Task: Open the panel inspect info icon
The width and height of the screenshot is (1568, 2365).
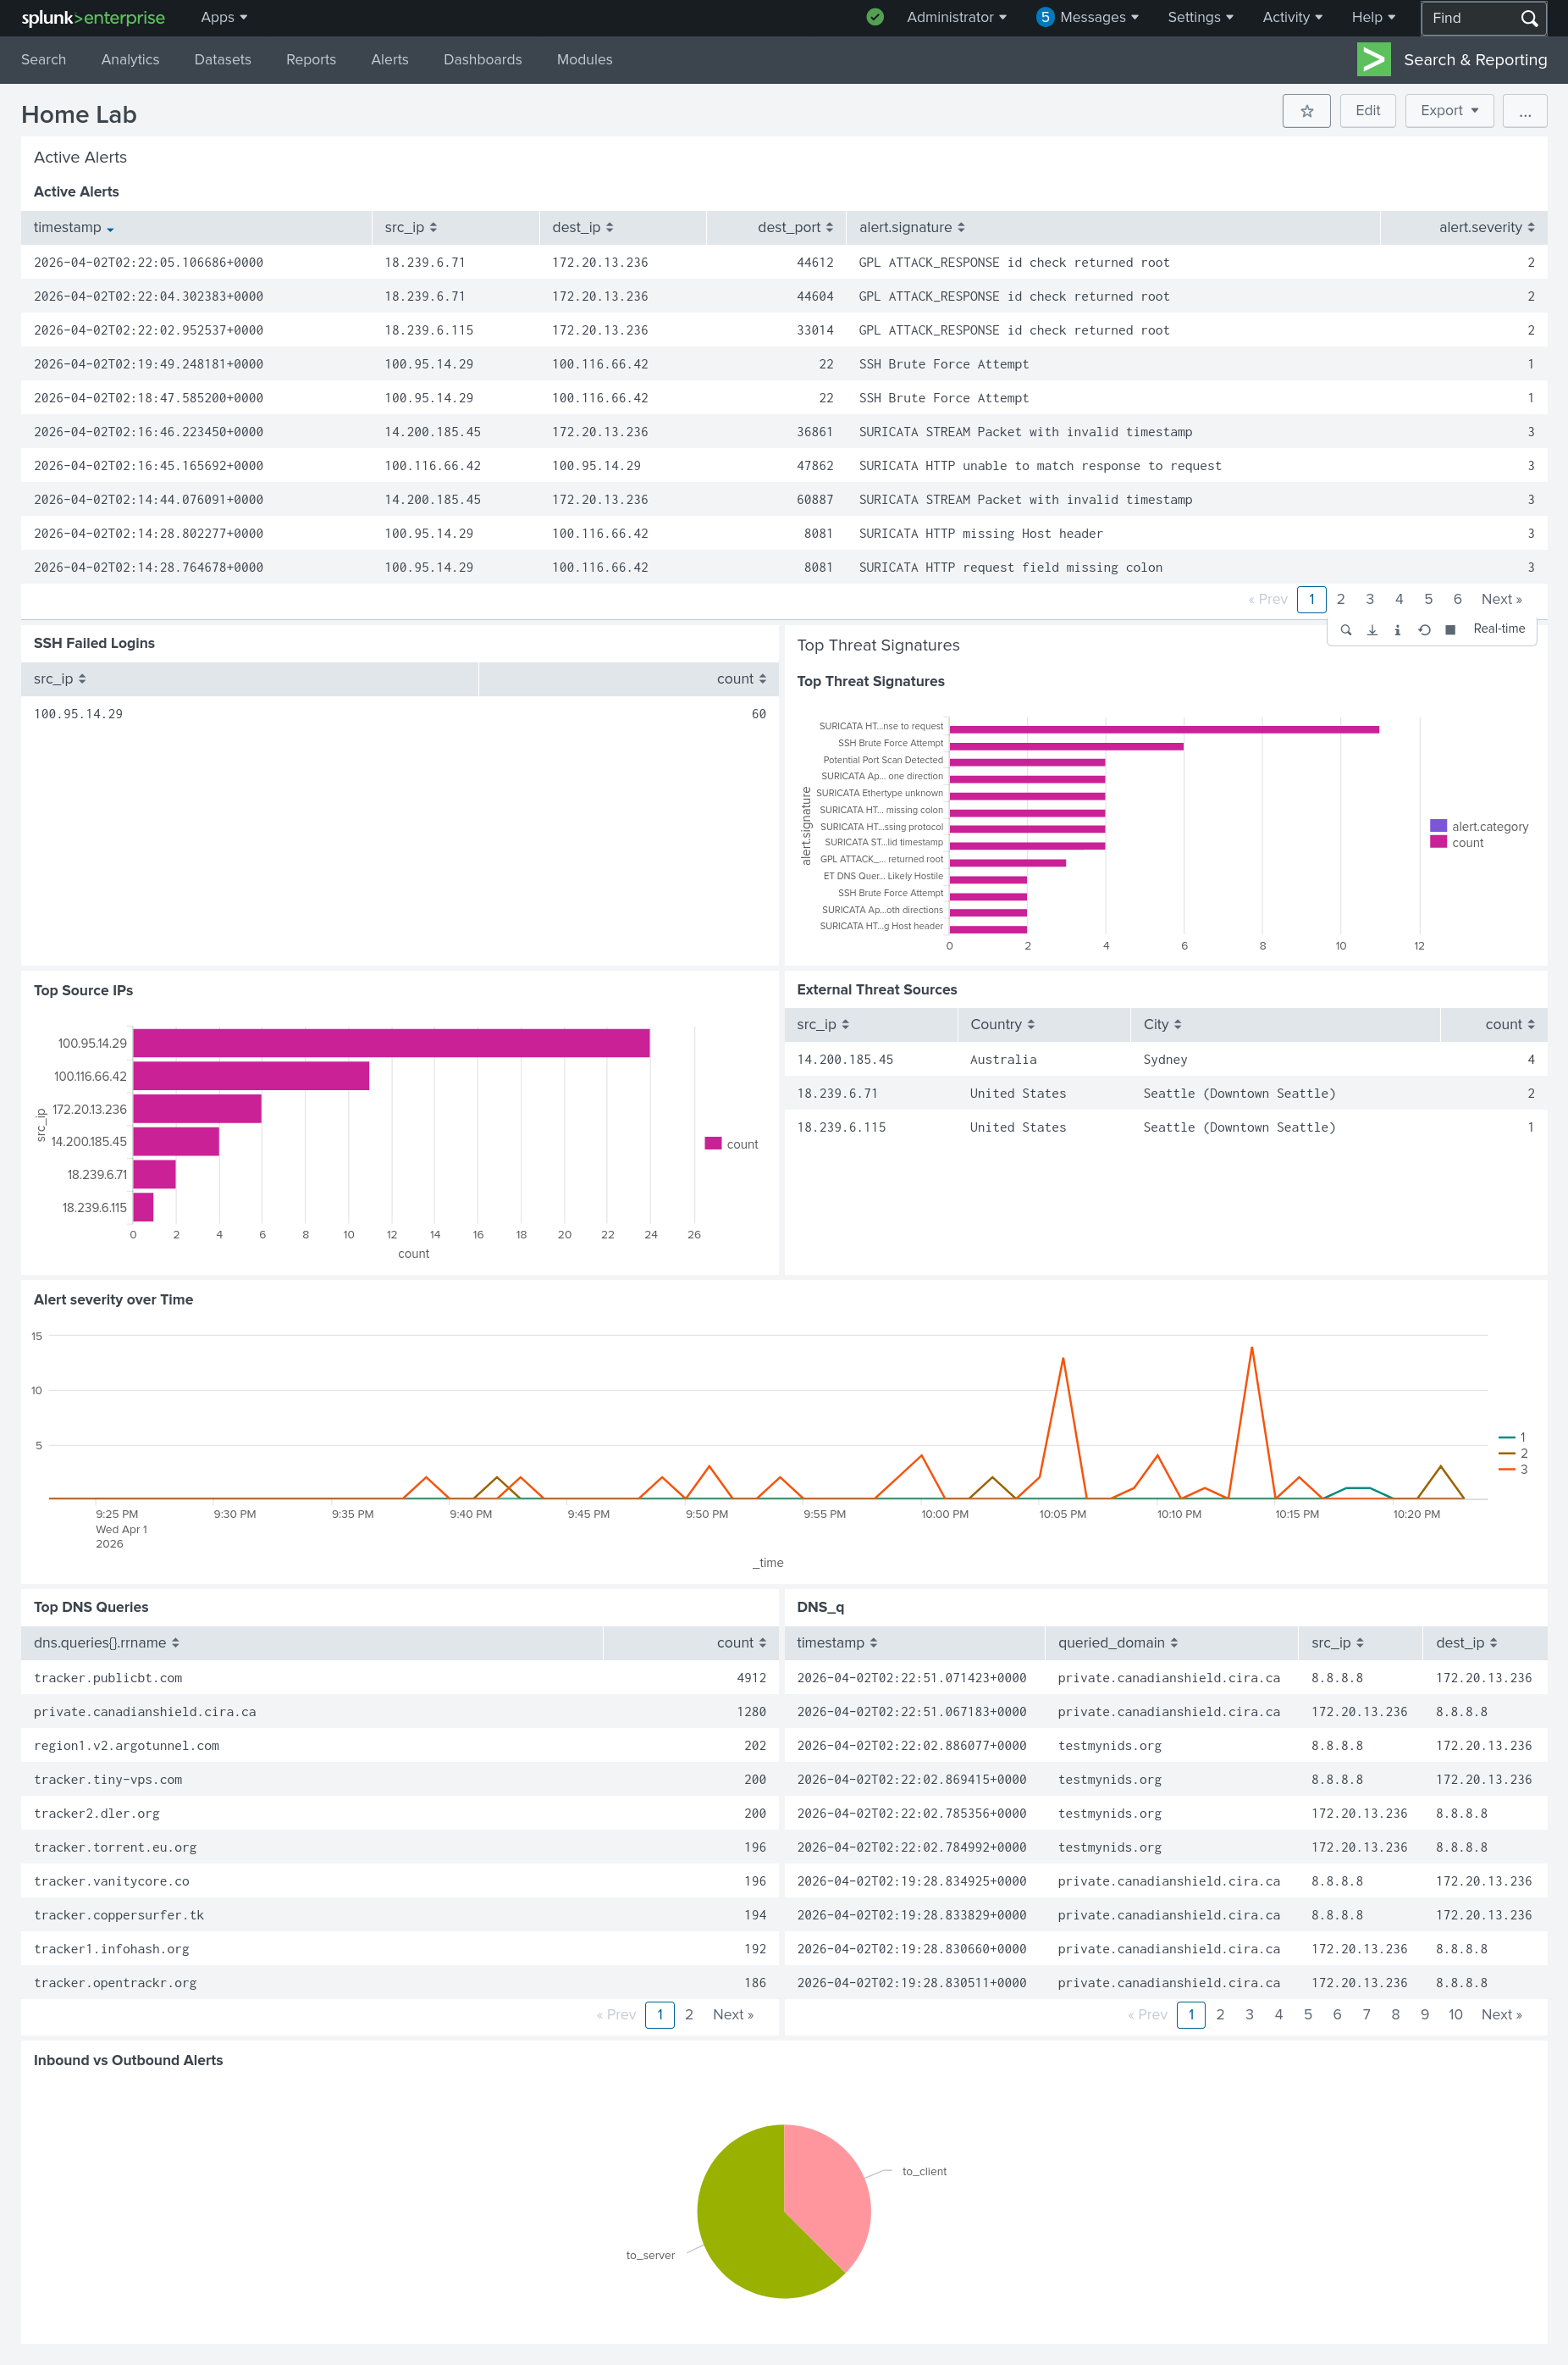Action: (x=1397, y=629)
